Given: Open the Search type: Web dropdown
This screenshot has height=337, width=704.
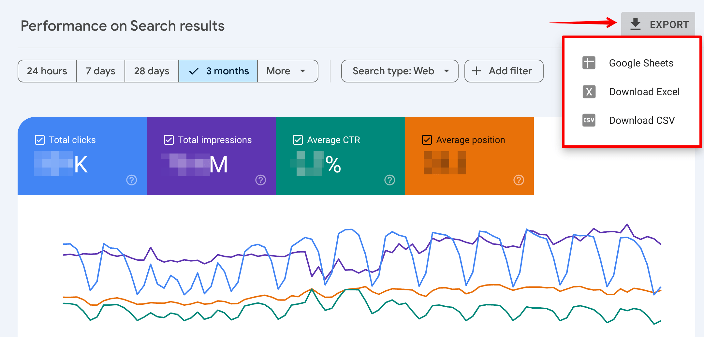Looking at the screenshot, I should [399, 71].
